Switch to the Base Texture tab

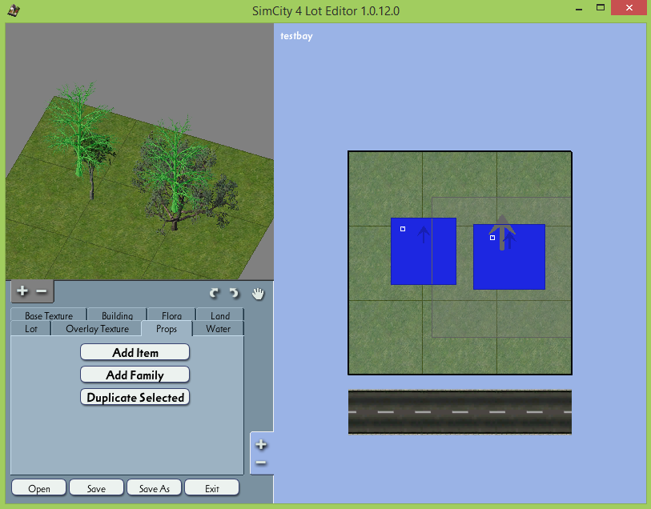[49, 315]
